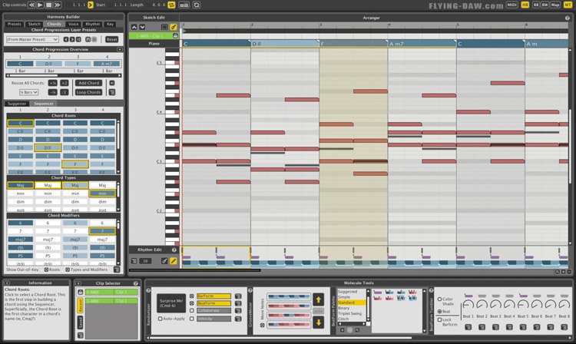Click the yellow guitar tool in Sketch Edit
Screen dimensions: 576x344
(173, 27)
